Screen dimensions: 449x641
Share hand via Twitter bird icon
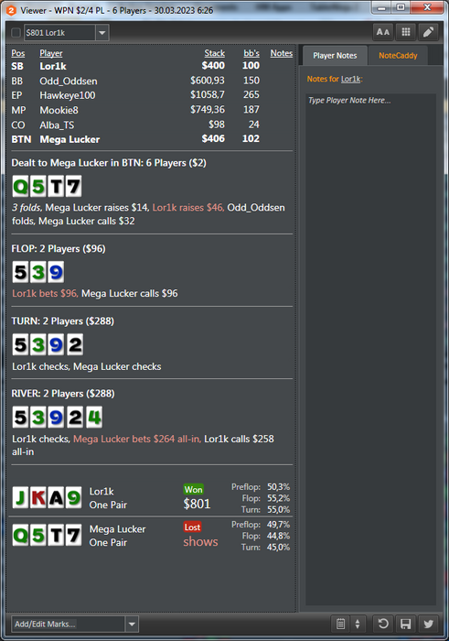pos(428,624)
